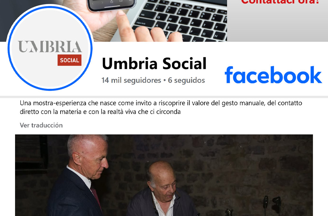View the 14 mil seguidores list

(131, 80)
